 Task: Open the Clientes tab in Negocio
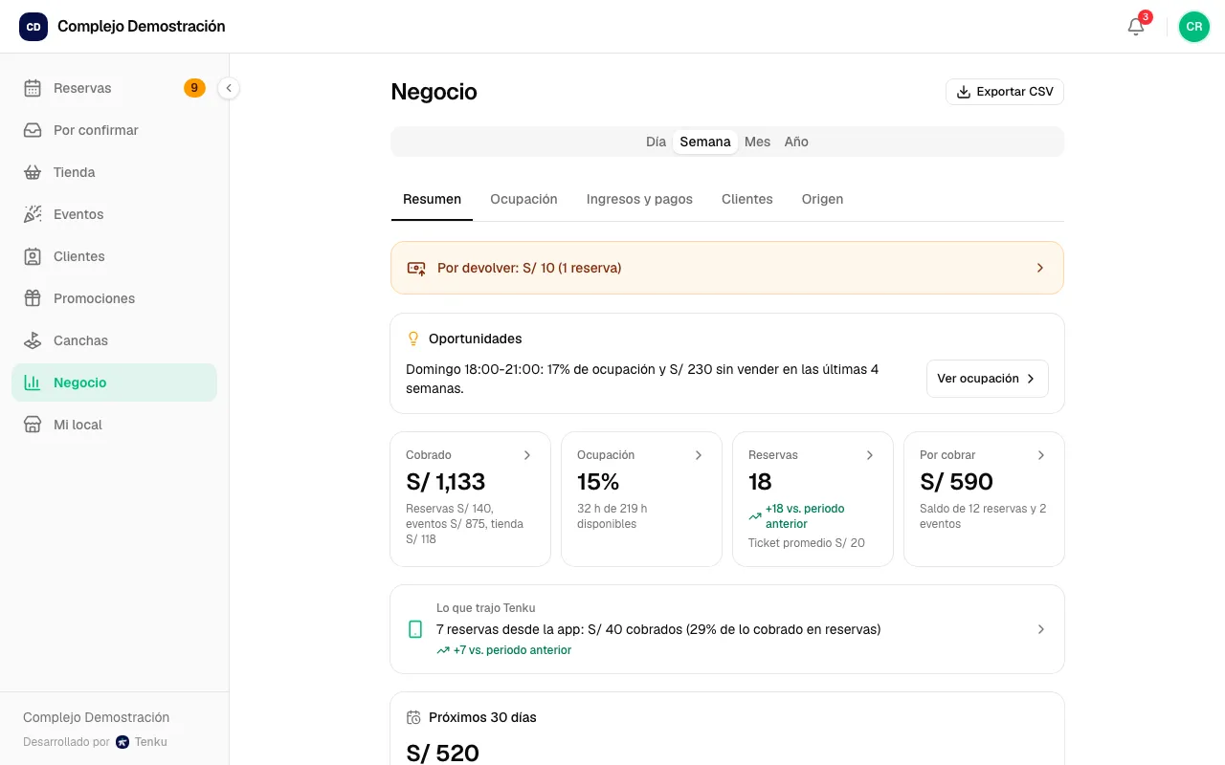(747, 199)
